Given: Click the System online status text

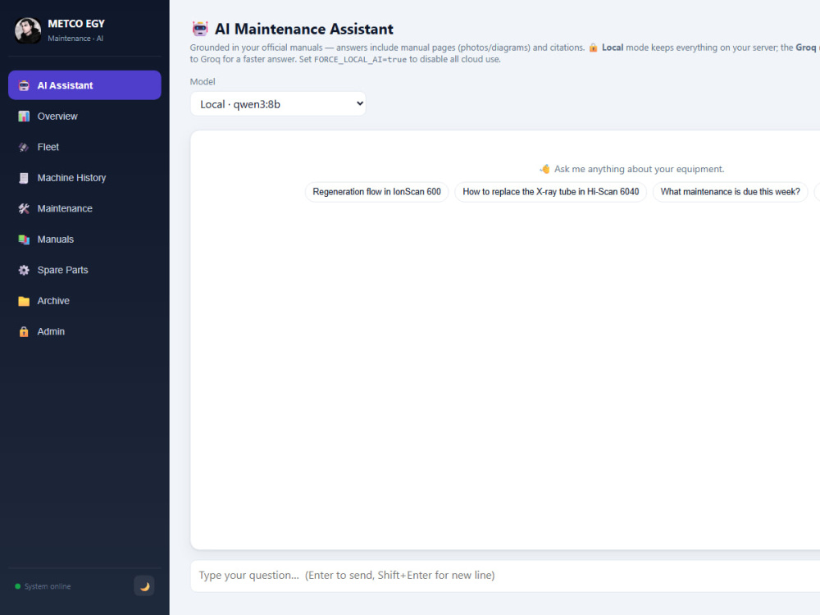Looking at the screenshot, I should click(48, 586).
